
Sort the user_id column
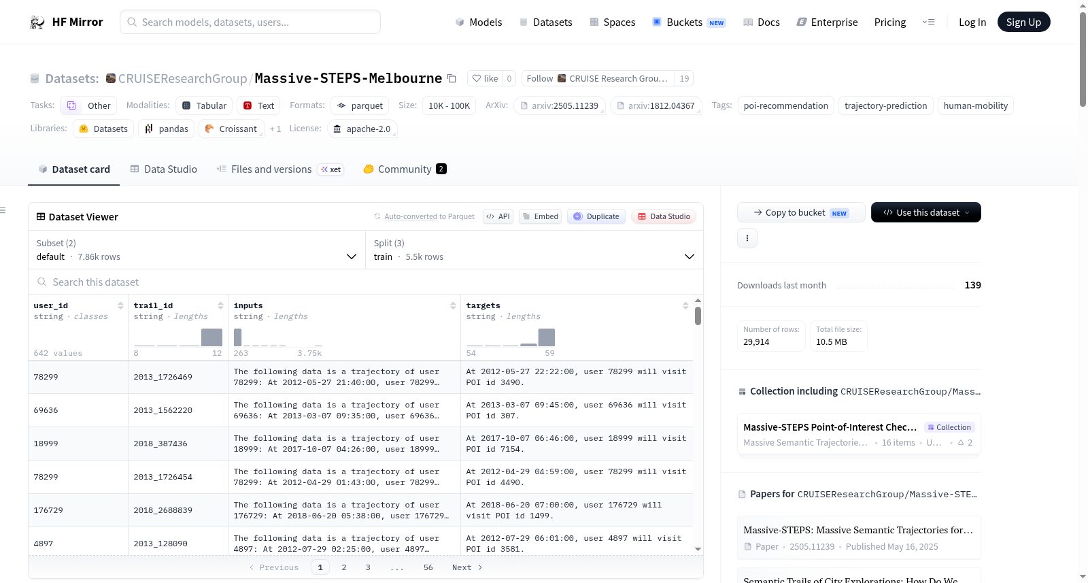coord(120,305)
